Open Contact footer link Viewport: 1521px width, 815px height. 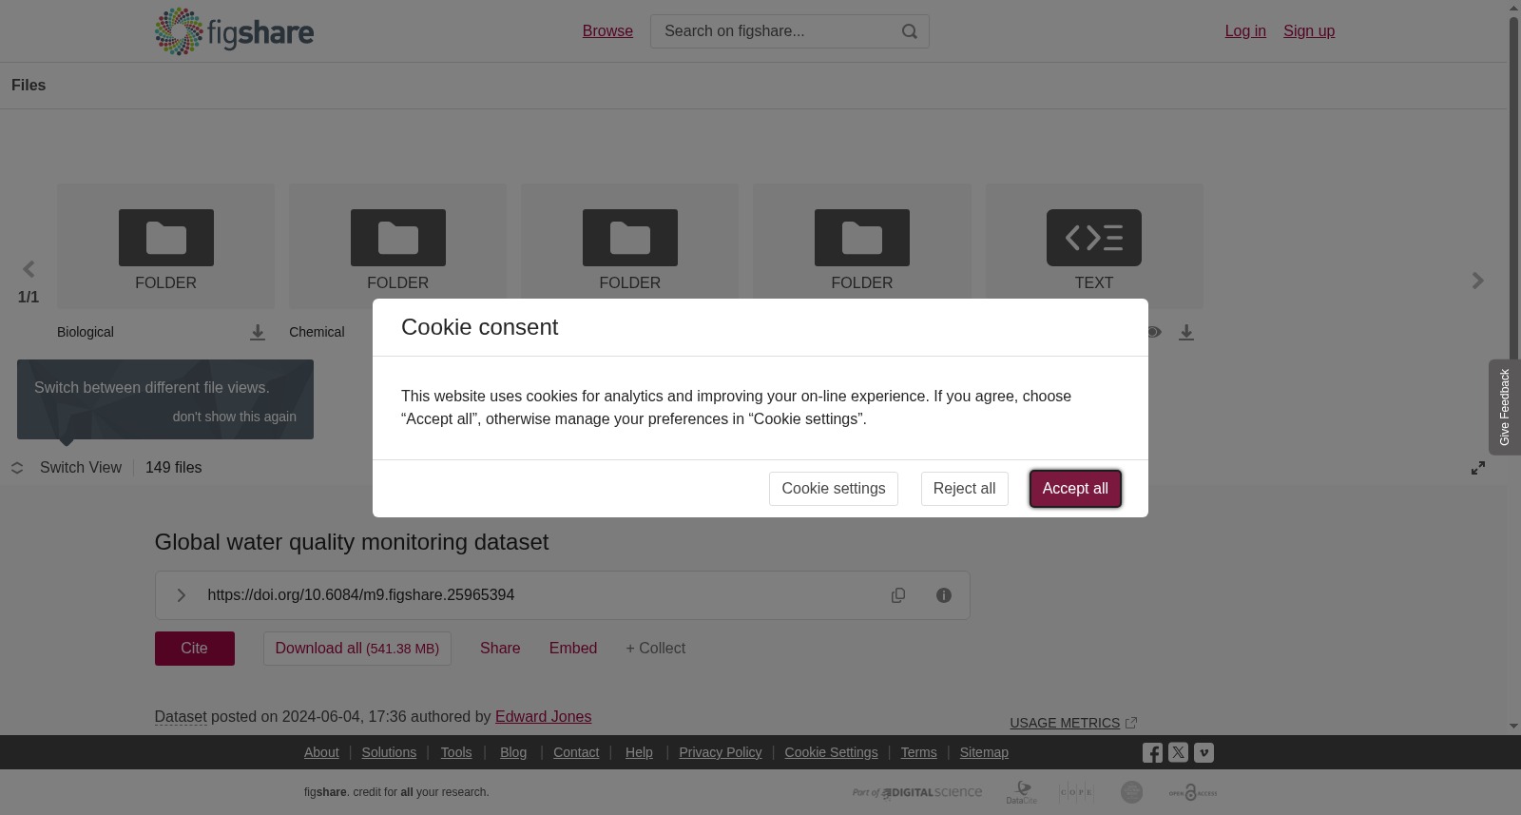point(576,752)
